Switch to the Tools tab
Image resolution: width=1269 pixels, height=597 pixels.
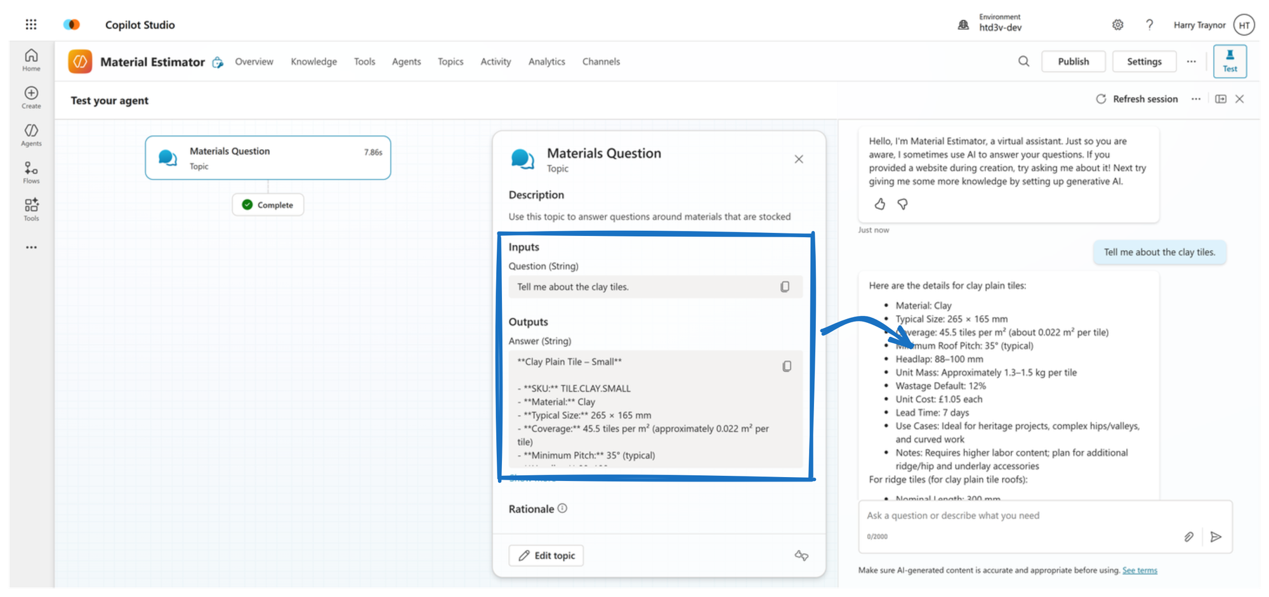364,62
